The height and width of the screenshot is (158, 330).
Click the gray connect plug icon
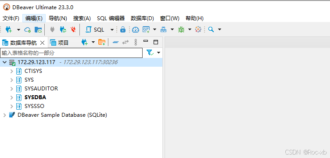pos(52,29)
